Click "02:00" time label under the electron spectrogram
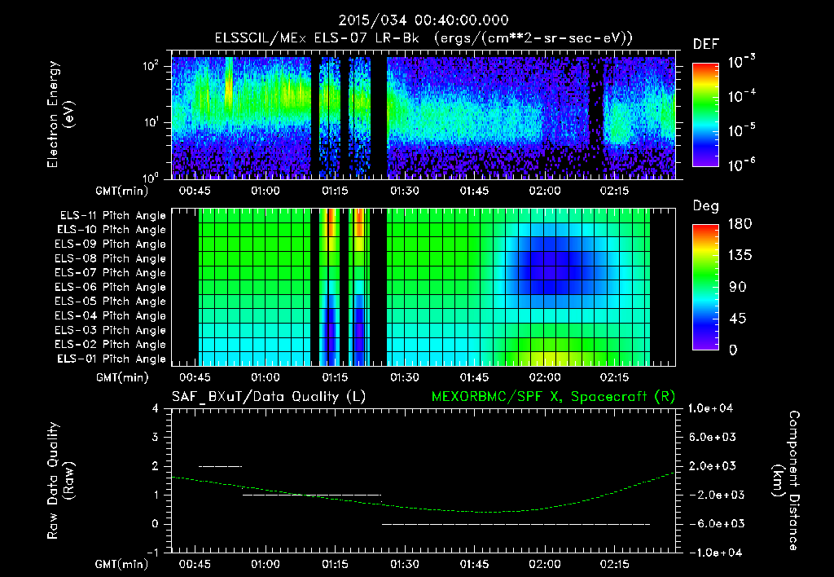Screen dimensions: 834x577 pyautogui.click(x=544, y=191)
